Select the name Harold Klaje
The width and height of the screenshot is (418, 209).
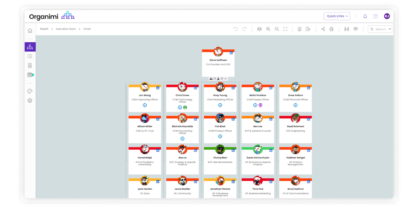pyautogui.click(x=145, y=158)
